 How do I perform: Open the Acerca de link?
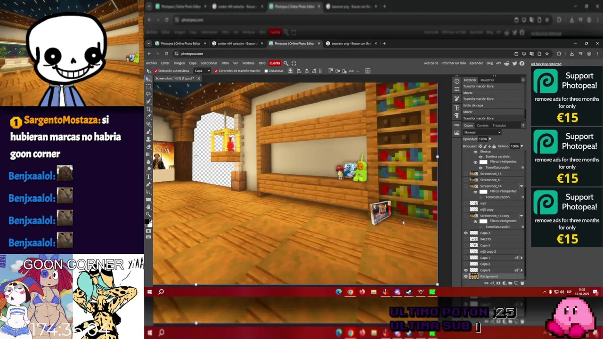(431, 63)
